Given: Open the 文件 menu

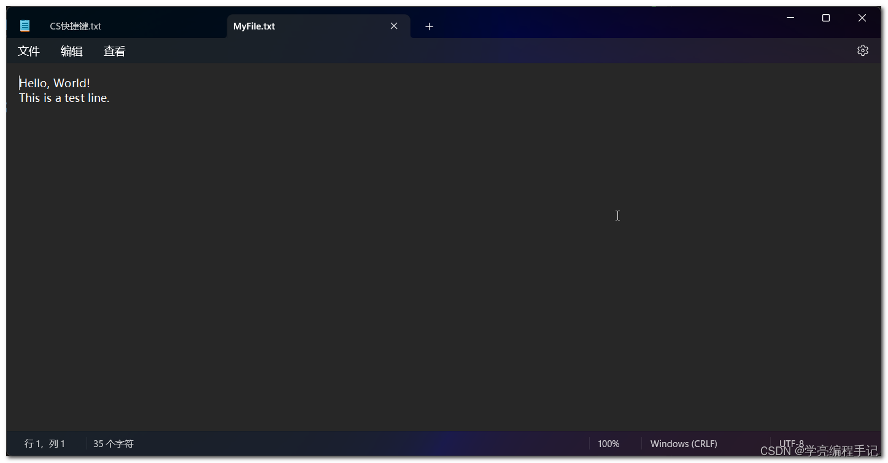Looking at the screenshot, I should 29,51.
